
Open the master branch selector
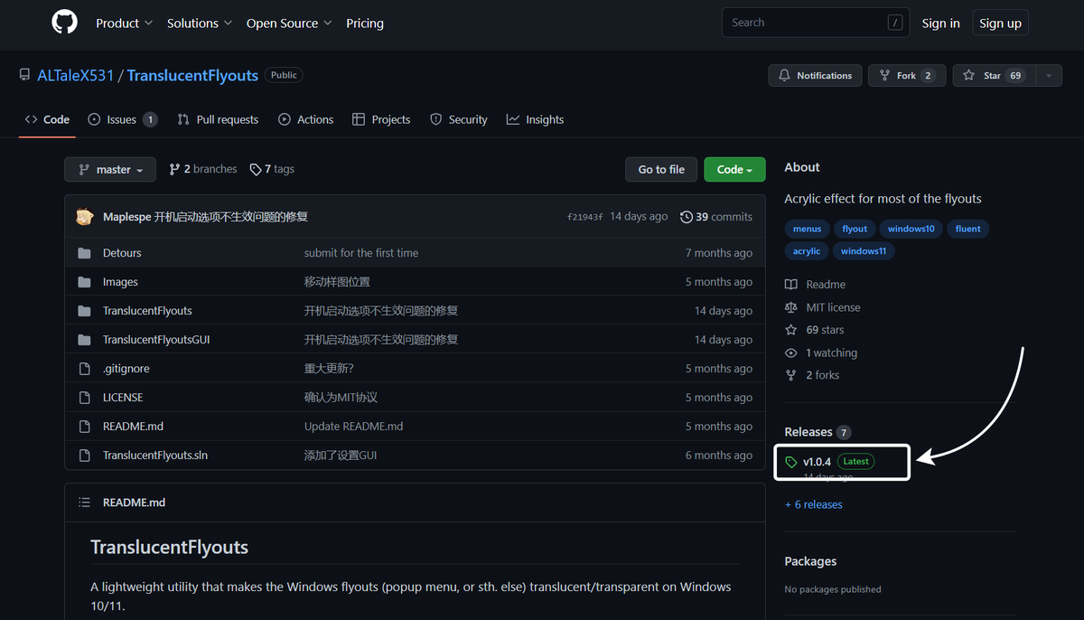click(x=110, y=170)
